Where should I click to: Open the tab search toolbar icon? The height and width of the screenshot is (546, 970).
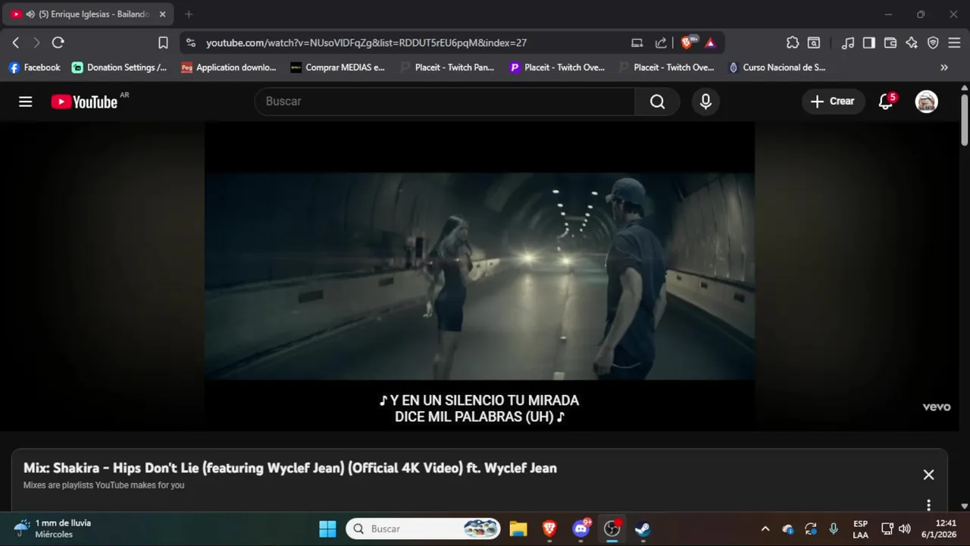point(814,42)
